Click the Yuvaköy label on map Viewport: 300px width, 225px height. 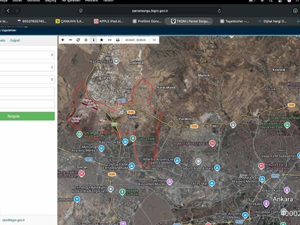185,119
